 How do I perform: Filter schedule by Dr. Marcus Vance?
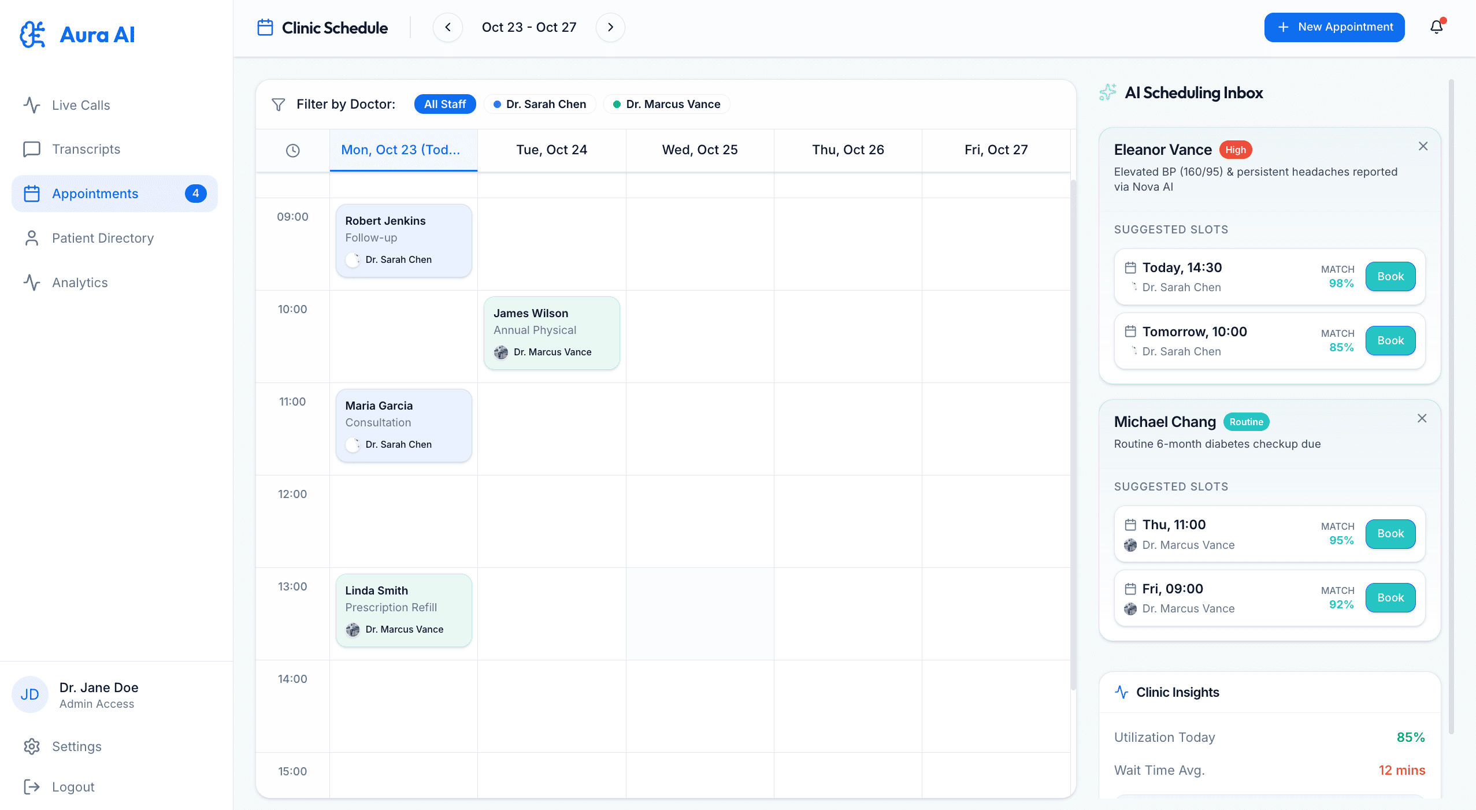tap(667, 104)
